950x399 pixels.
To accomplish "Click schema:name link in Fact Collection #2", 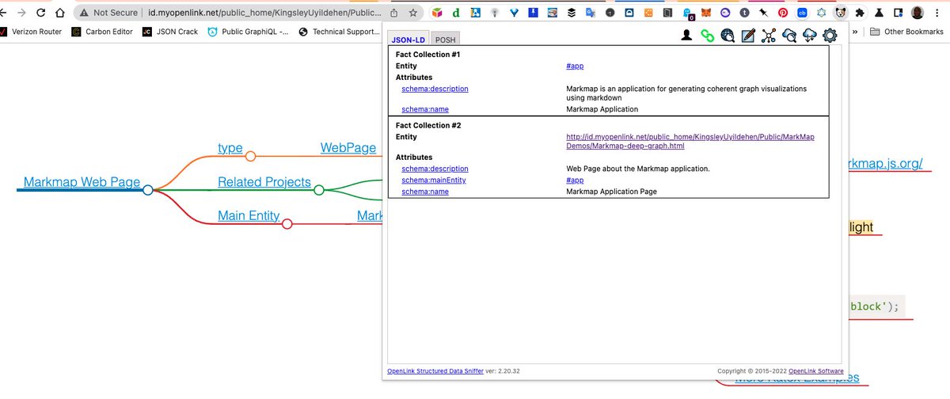I will point(424,192).
